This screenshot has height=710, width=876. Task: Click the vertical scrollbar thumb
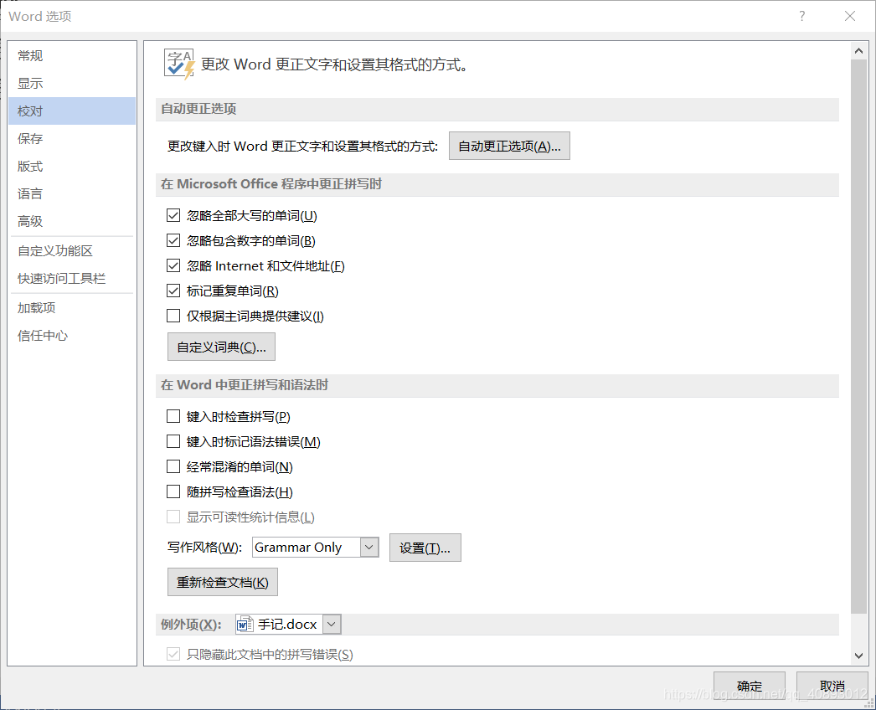pyautogui.click(x=858, y=335)
